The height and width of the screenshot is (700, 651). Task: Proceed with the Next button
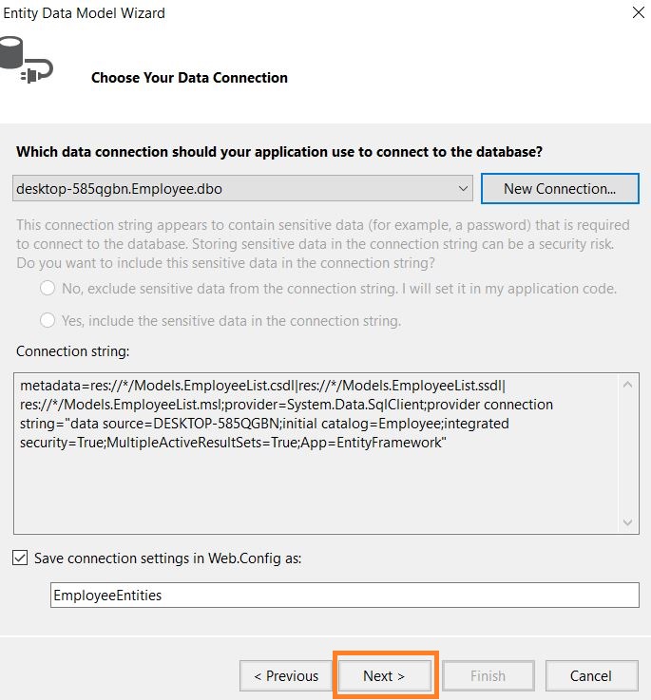point(384,676)
